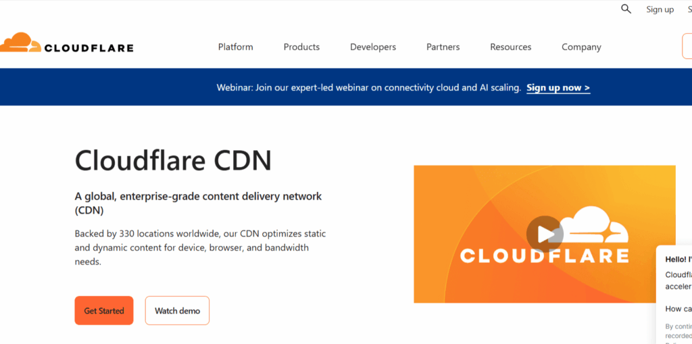Click the chat popup 'Hello!' greeting
692x344 pixels.
[678, 260]
